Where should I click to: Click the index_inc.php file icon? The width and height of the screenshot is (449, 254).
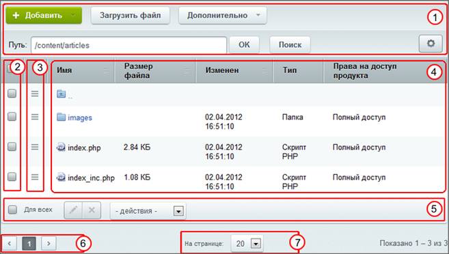(61, 177)
